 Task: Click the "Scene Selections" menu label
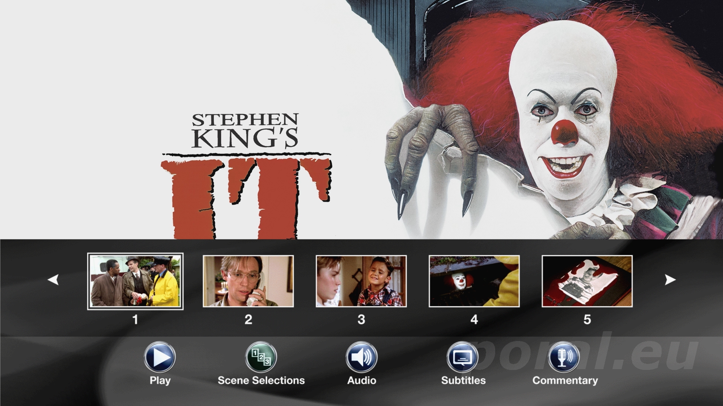pos(261,380)
